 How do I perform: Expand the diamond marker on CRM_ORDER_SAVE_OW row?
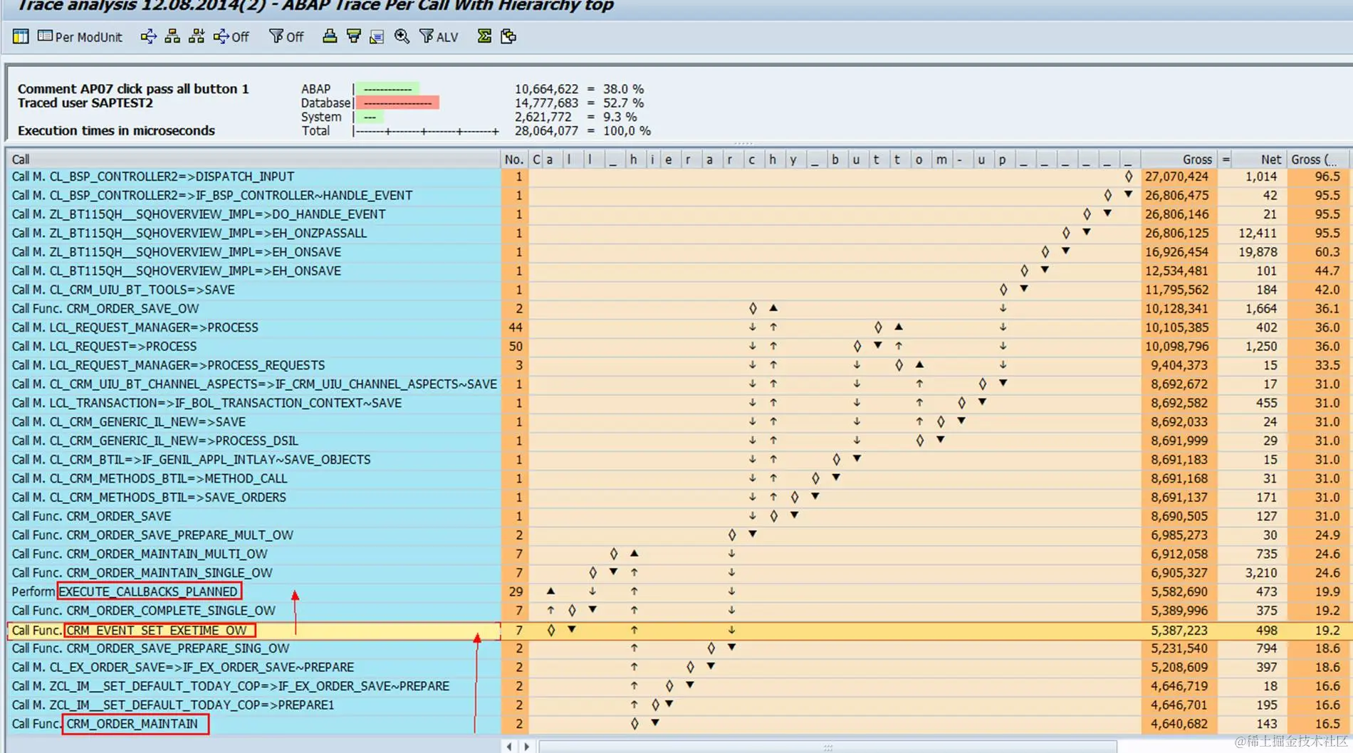751,308
